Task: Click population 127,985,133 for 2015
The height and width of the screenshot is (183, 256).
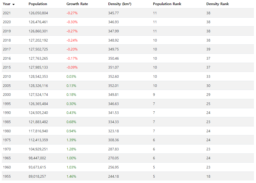Action: tap(38, 67)
